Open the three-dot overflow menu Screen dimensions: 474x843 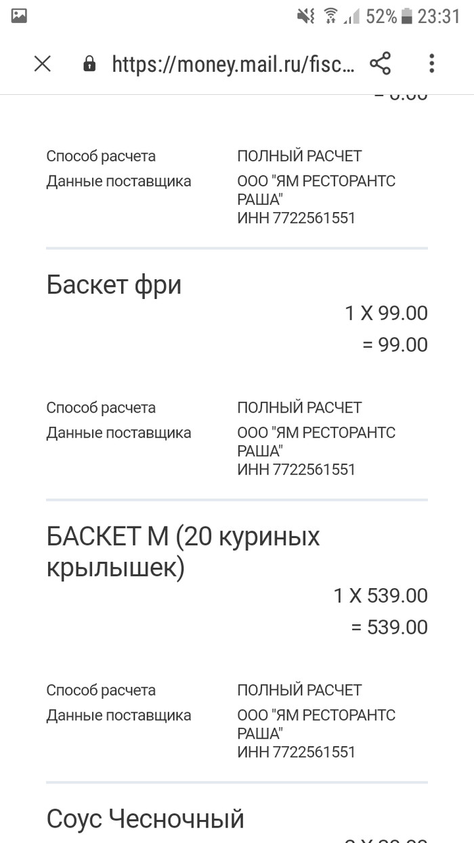[x=431, y=64]
